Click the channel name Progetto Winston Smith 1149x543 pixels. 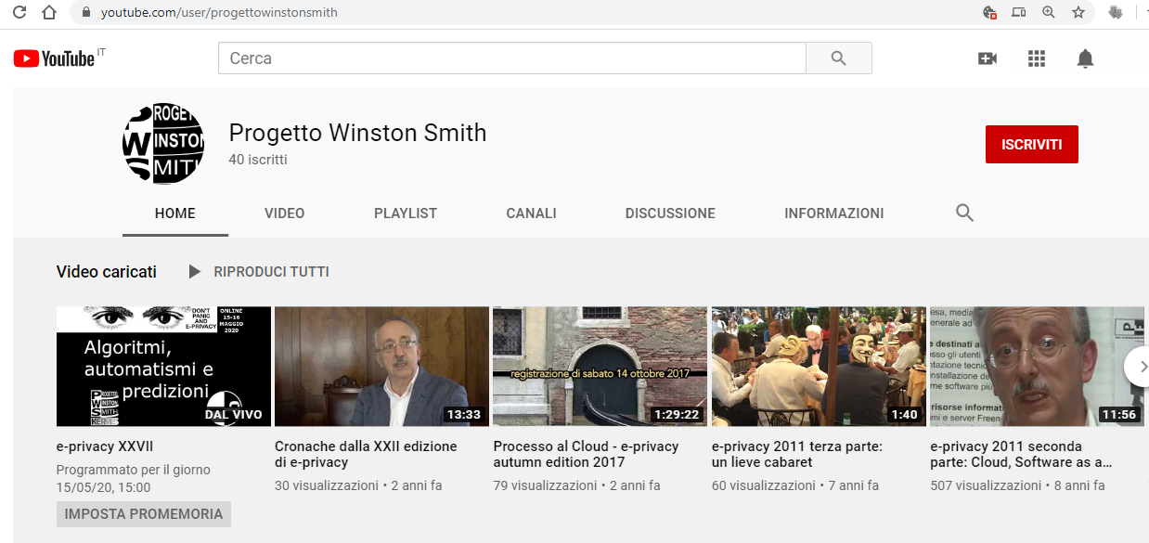pos(357,133)
